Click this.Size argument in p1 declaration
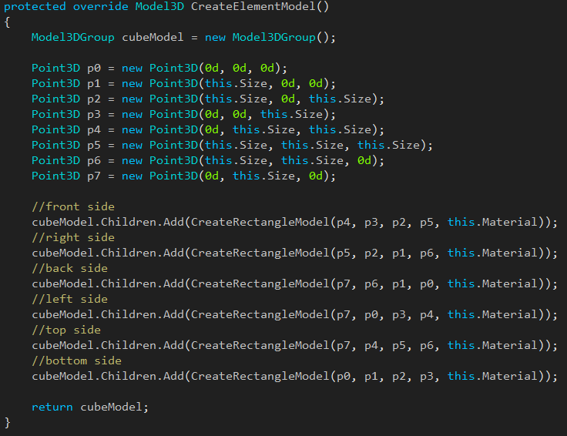The image size is (567, 436). (x=236, y=83)
